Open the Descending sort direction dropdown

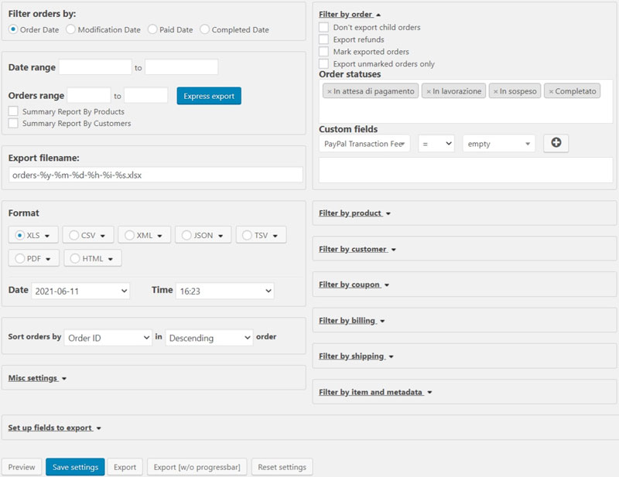point(209,338)
